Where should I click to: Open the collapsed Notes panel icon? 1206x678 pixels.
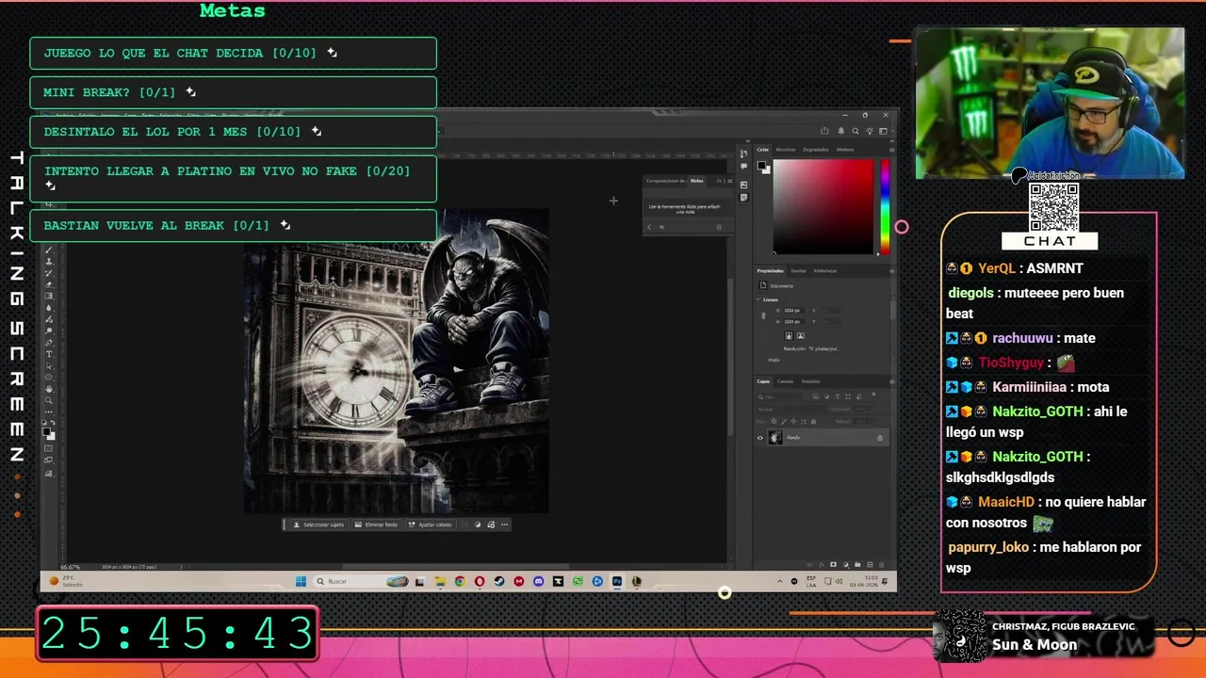(743, 198)
